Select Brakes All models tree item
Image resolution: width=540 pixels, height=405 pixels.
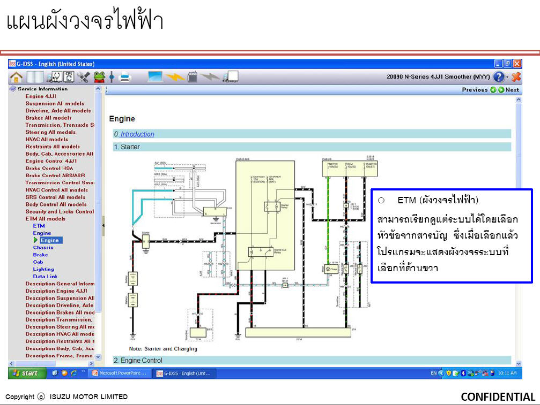[49, 118]
